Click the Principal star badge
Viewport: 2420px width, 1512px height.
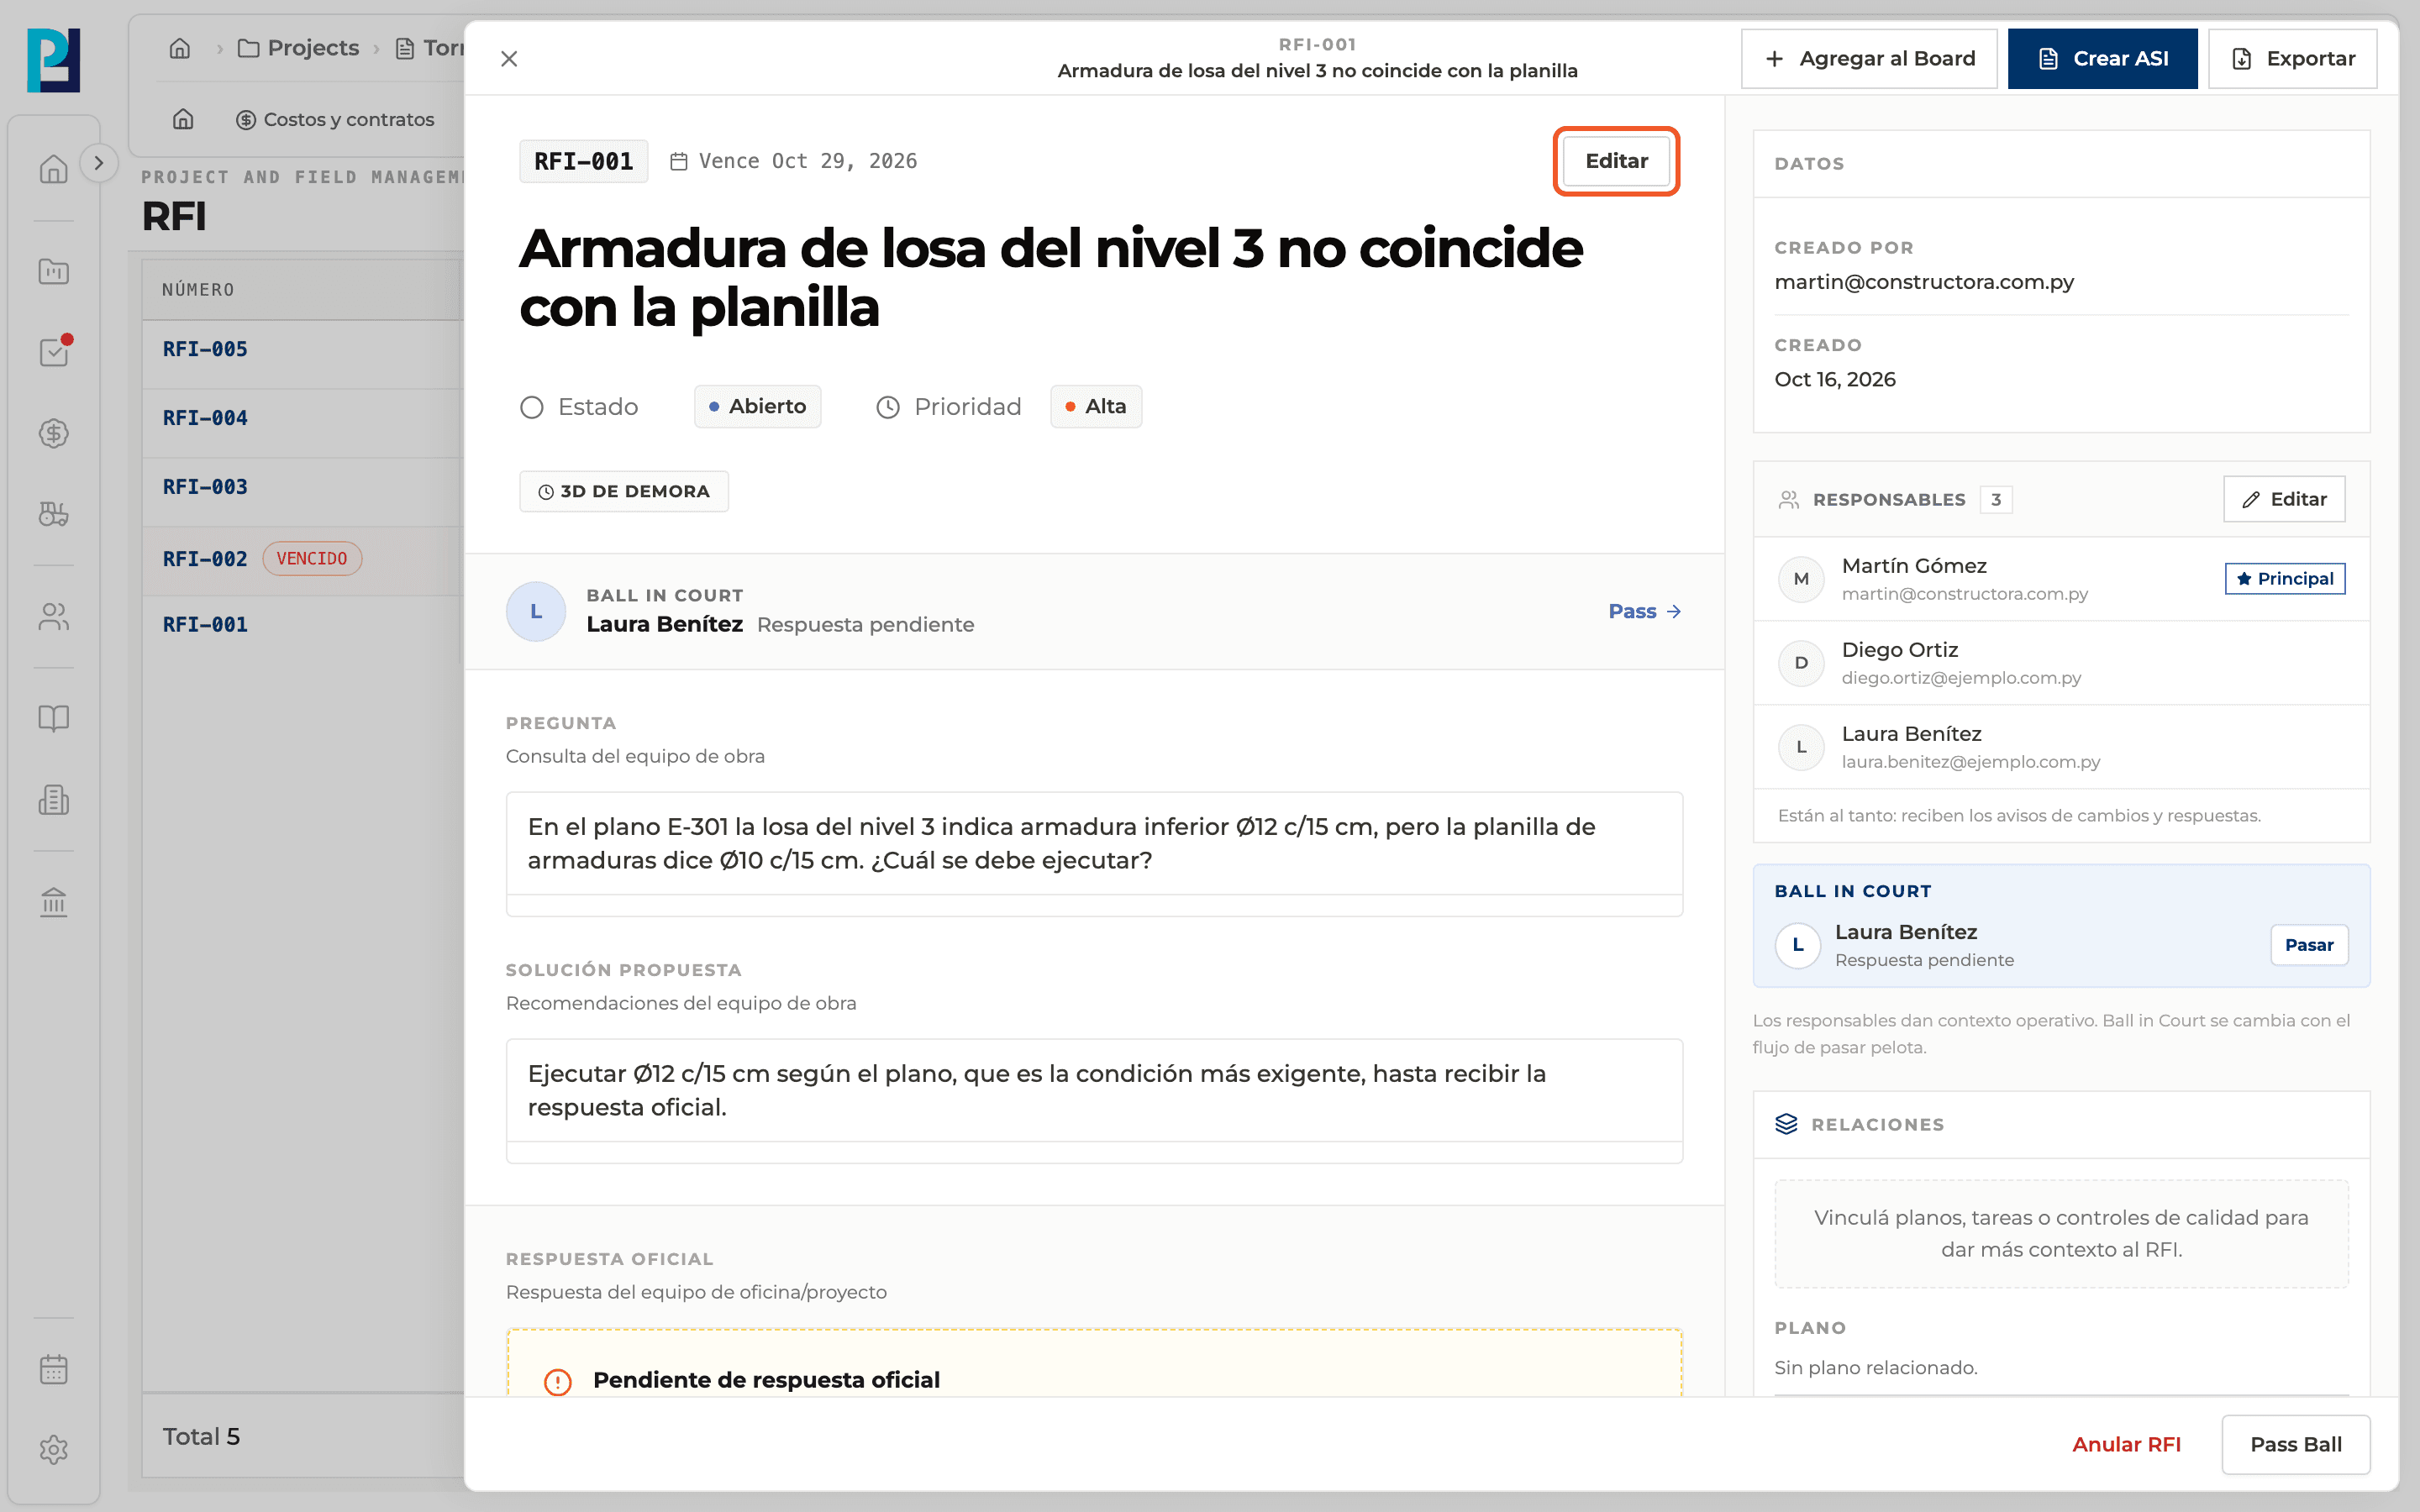click(2284, 579)
